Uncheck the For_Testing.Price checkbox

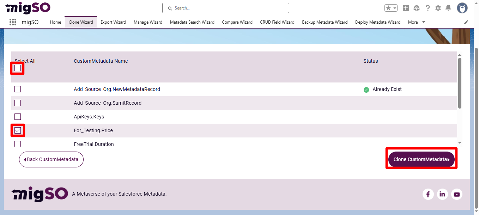(x=18, y=130)
